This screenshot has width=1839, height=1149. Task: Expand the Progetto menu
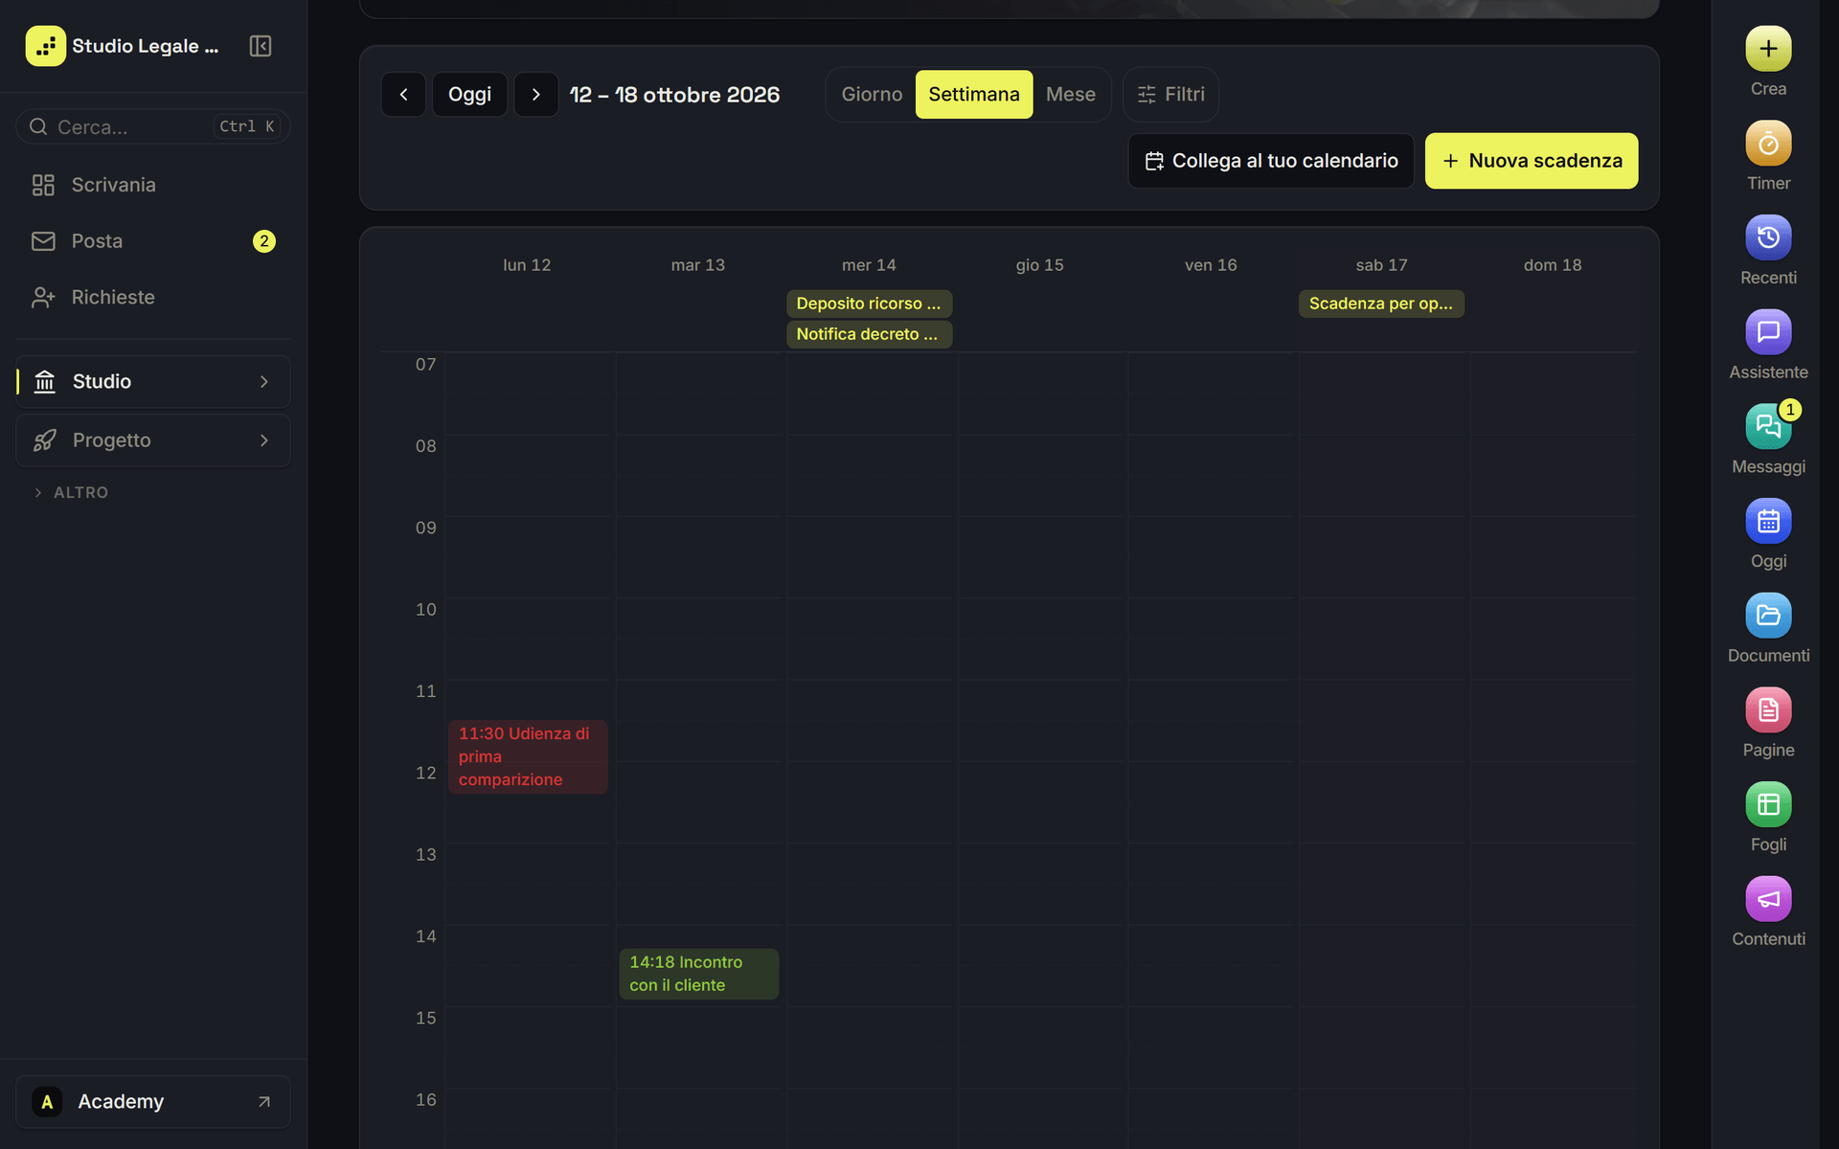point(153,440)
